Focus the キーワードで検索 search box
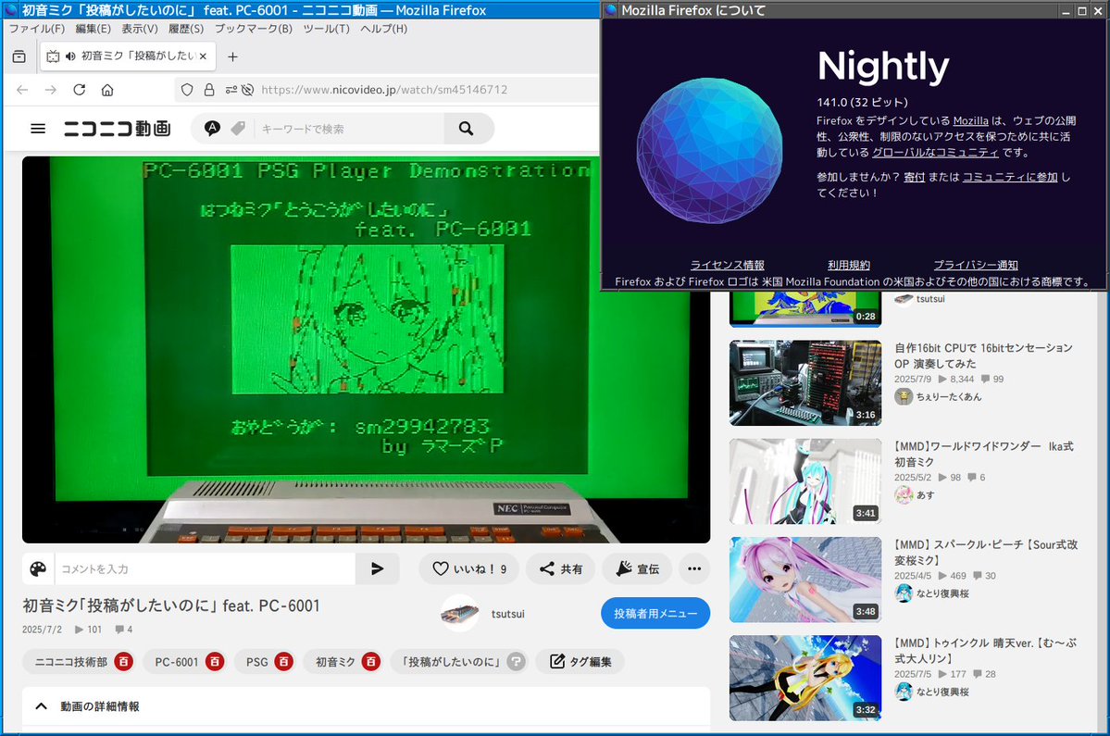Screen dimensions: 1110x736 point(350,129)
